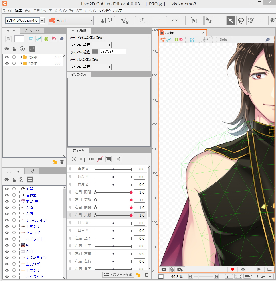276x281 pixels.
Task: Click the new folder icon in Parts panel
Action: pyautogui.click(x=55, y=162)
